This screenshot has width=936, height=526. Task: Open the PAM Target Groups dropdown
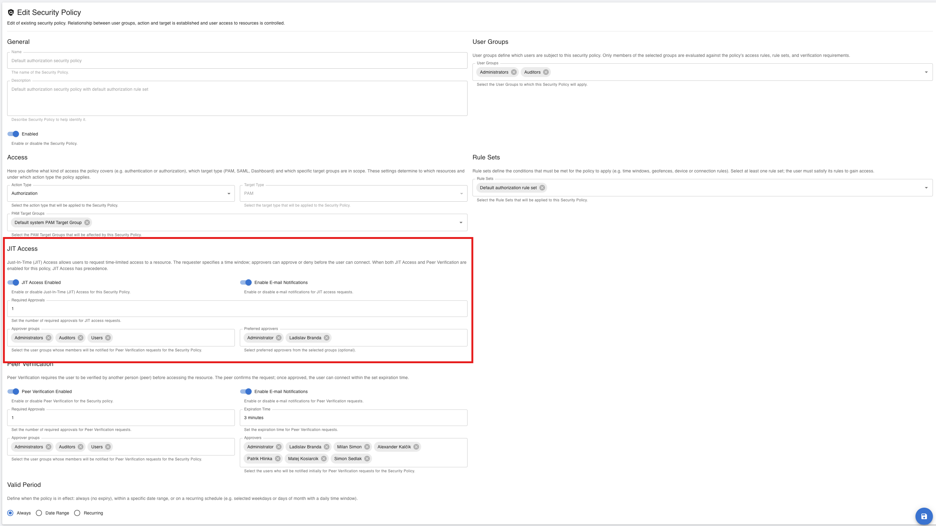461,222
